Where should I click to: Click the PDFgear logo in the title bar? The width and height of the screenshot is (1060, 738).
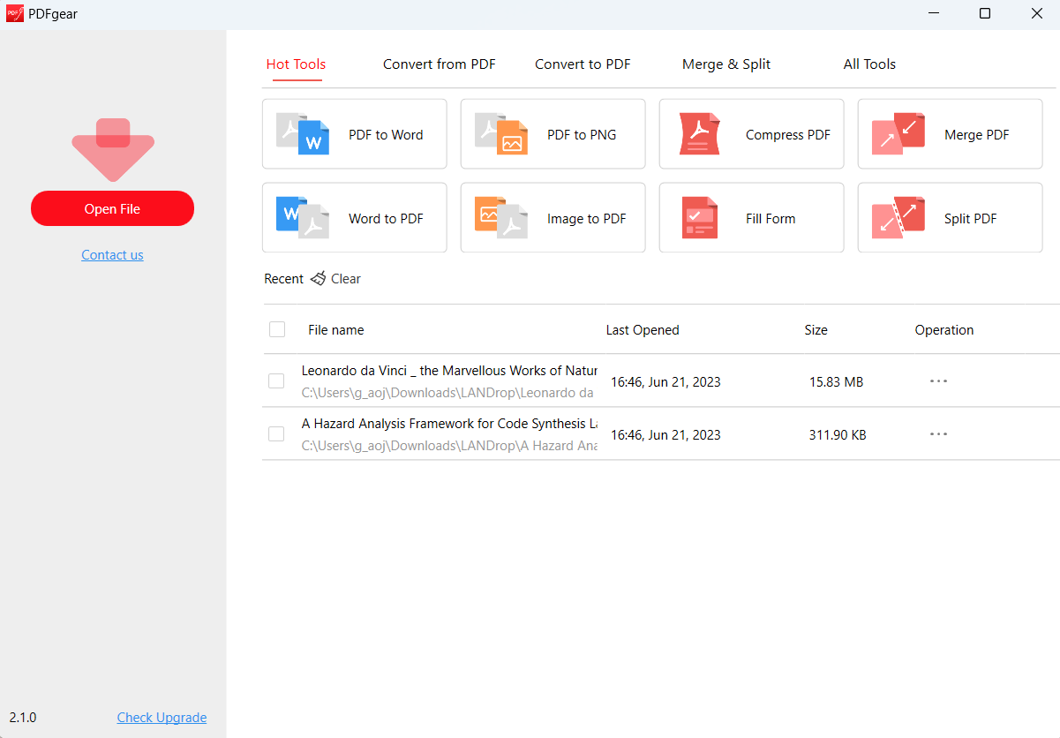(x=14, y=13)
